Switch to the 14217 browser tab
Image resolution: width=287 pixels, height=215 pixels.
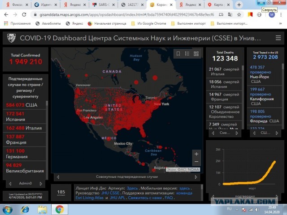point(133,5)
